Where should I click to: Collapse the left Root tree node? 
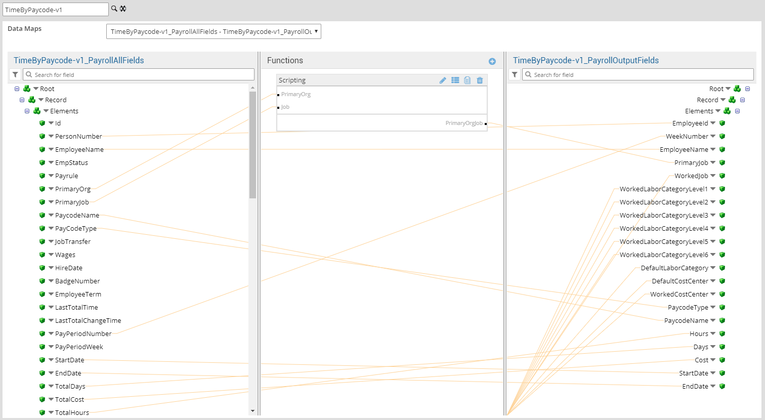point(17,89)
